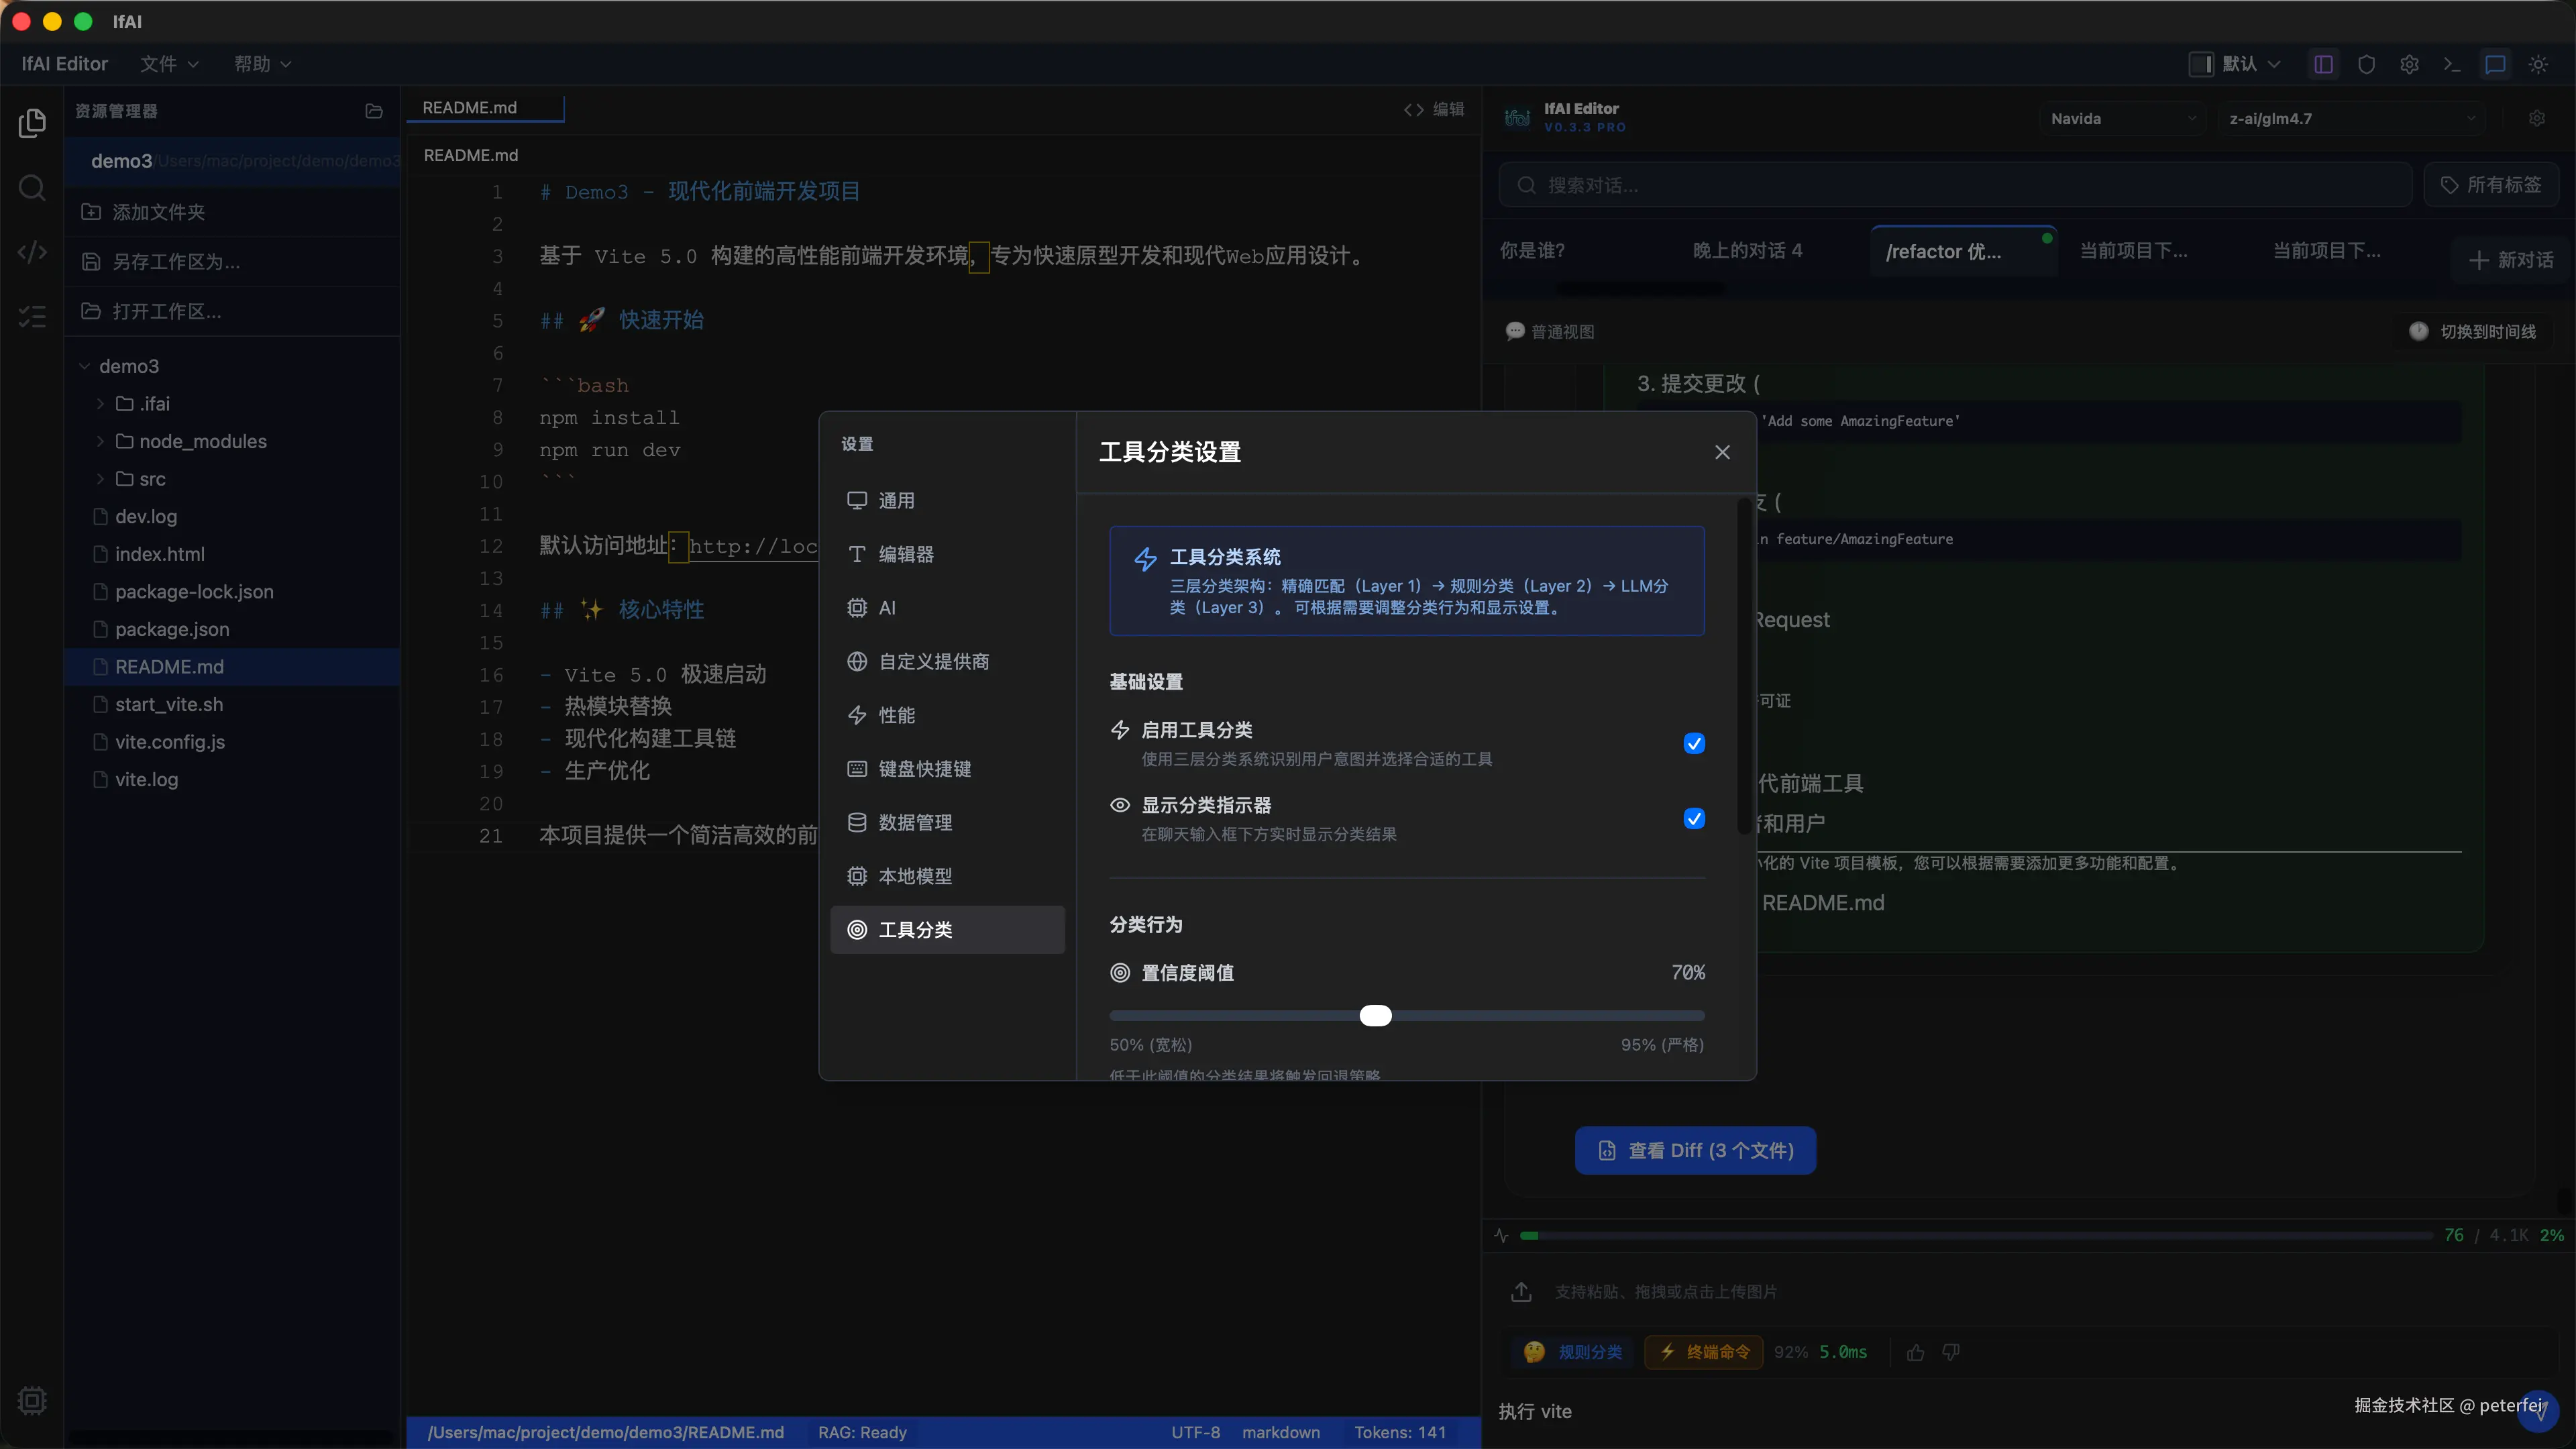This screenshot has height=1449, width=2576.
Task: Uncheck 显示分类指示器 checkbox
Action: (x=1694, y=819)
